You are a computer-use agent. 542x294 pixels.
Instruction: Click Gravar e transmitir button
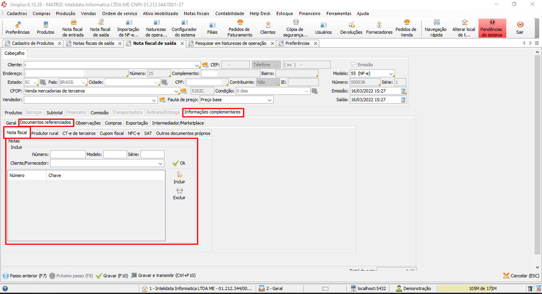click(163, 276)
